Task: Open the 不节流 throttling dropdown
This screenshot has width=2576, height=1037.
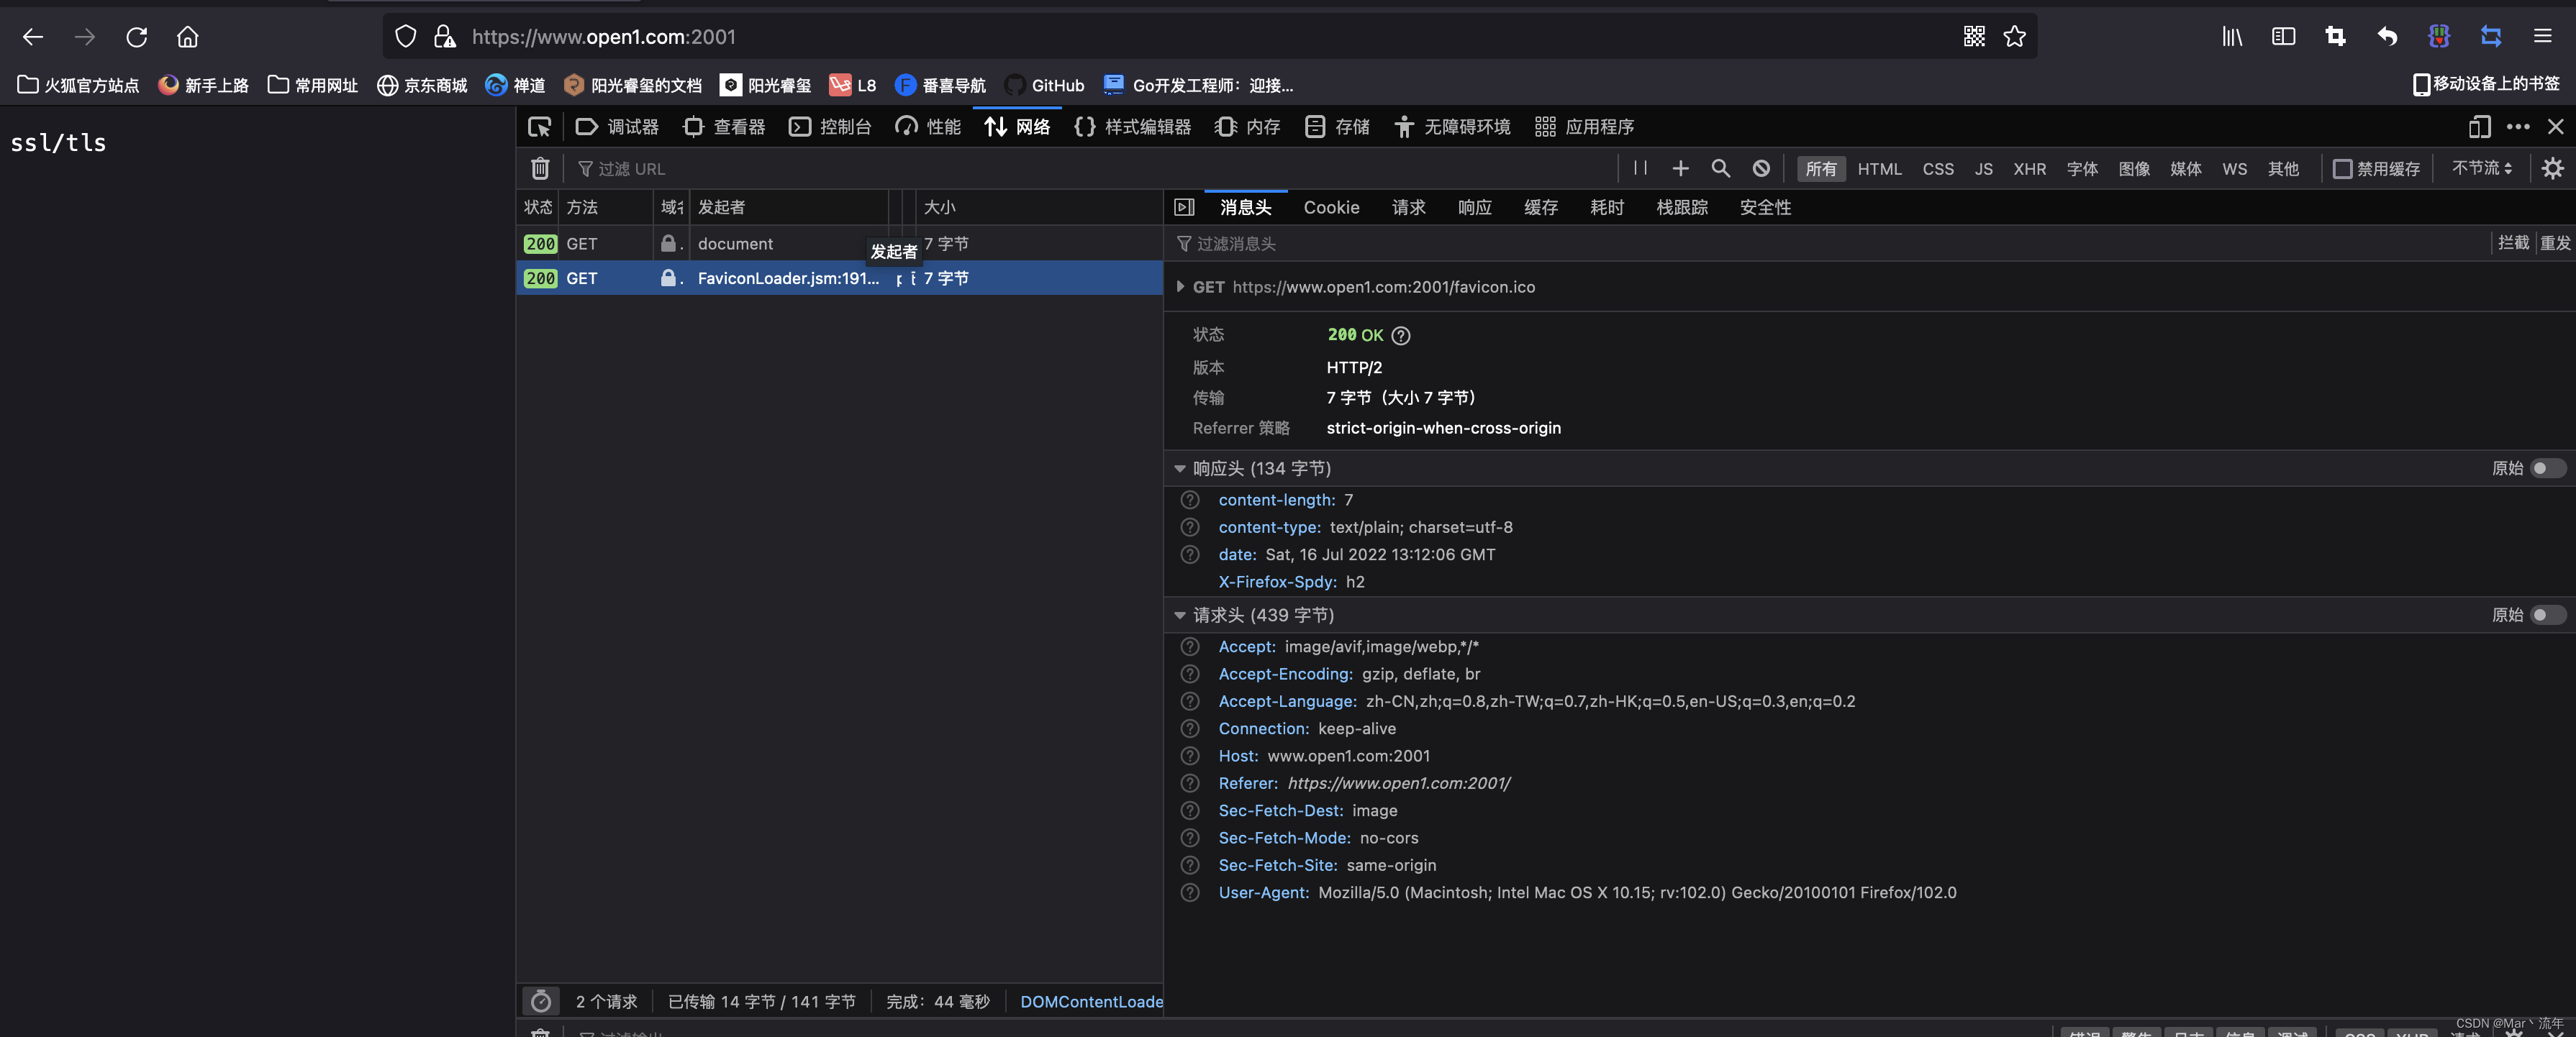Action: [2481, 168]
